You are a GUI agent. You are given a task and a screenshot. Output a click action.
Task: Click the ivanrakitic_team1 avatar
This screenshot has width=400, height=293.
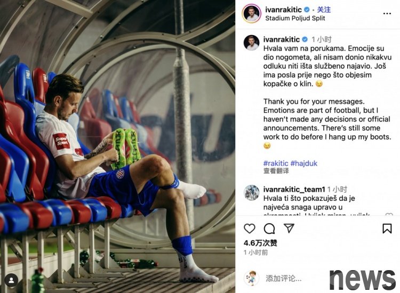pos(252,193)
